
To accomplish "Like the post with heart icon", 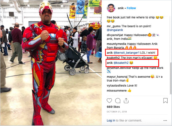I will [x=109, y=100].
